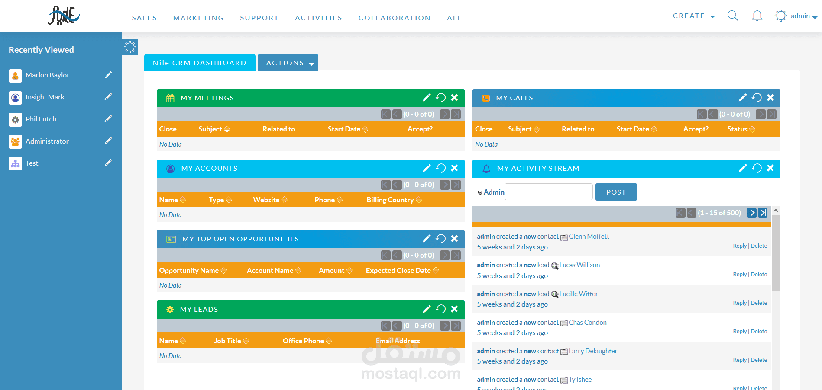Open the ACTIVITIES menu
The image size is (822, 390).
pyautogui.click(x=318, y=18)
